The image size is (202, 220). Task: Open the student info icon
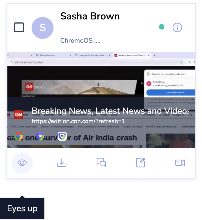(177, 27)
